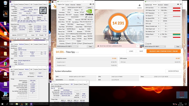Screen dimensions: 189x106
Task: Open Validation tab in GPU-Z Sensors window
Action: (166, 5)
